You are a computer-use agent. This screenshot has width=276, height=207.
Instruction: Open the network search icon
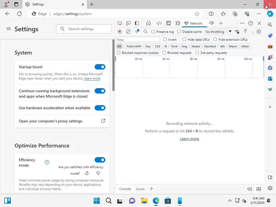click(x=145, y=32)
